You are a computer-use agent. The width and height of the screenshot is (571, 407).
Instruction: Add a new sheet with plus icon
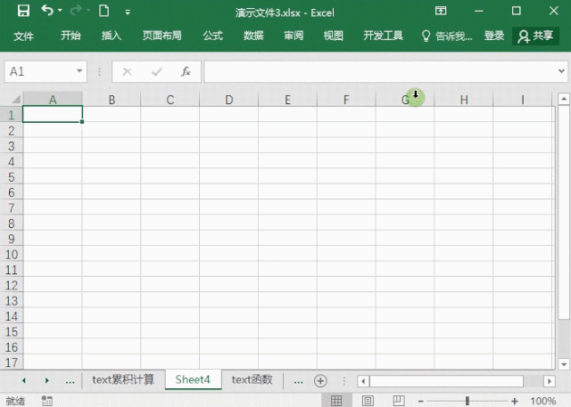(x=320, y=381)
